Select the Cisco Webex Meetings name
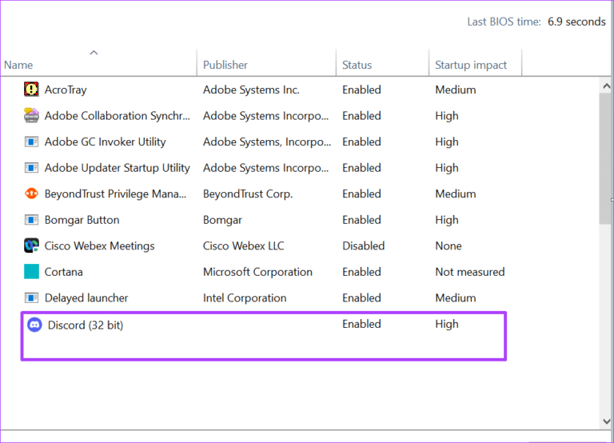This screenshot has height=443, width=614. click(99, 246)
